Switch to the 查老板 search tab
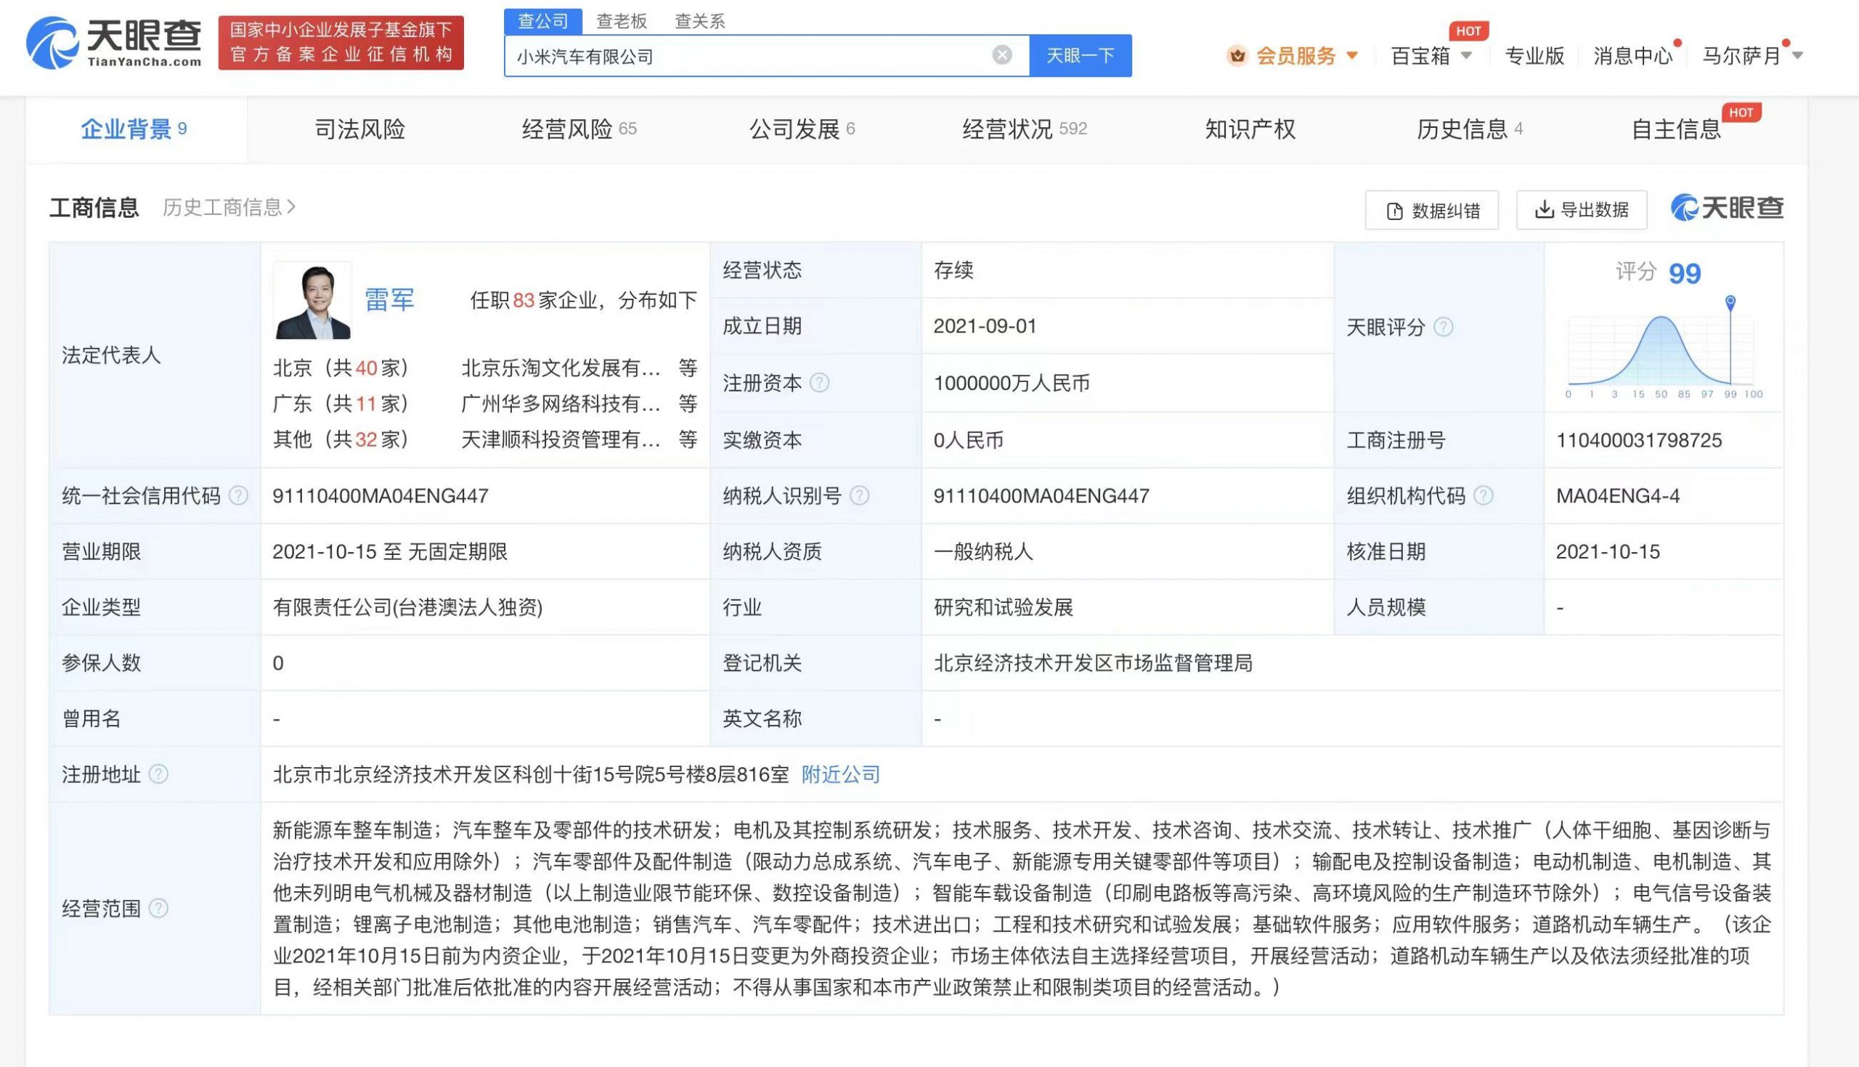Viewport: 1859px width, 1067px height. coord(621,21)
